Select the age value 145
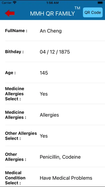105x187 pixels. [44, 73]
